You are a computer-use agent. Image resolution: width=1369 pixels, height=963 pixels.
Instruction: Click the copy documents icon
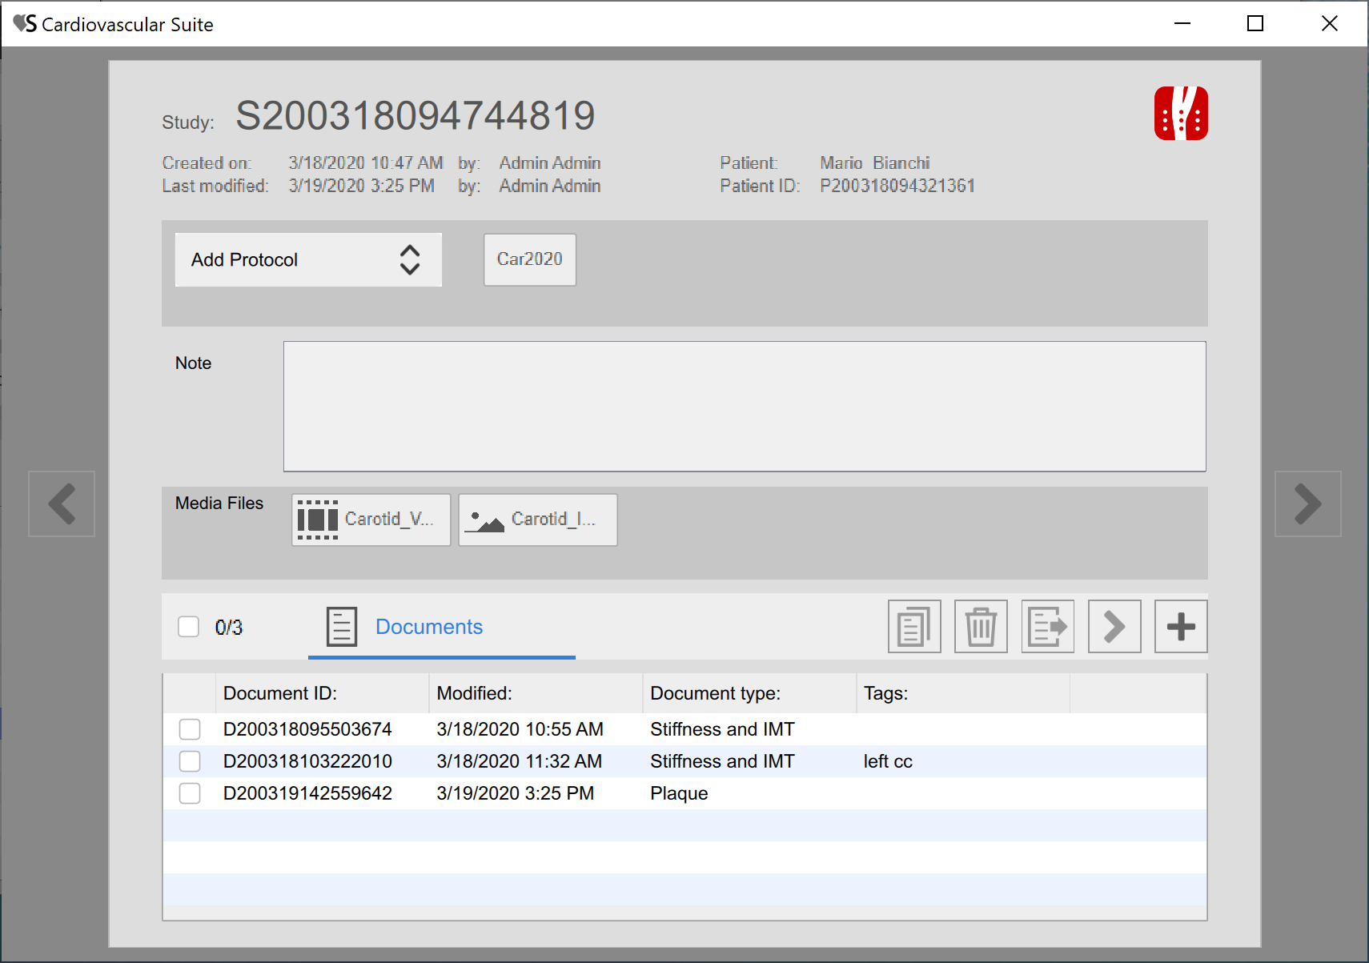pos(913,627)
